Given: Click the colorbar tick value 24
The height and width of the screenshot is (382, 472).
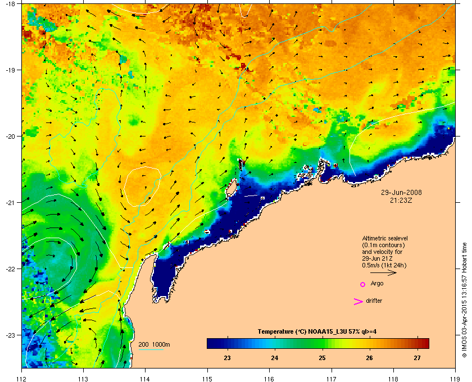Looking at the screenshot, I should 275,358.
